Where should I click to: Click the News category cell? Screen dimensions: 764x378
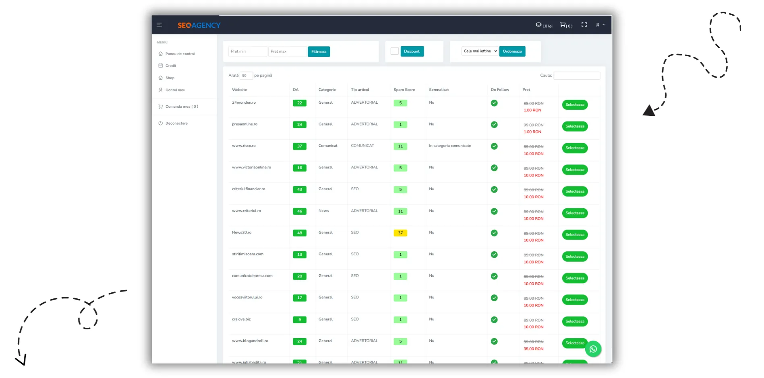tap(323, 211)
